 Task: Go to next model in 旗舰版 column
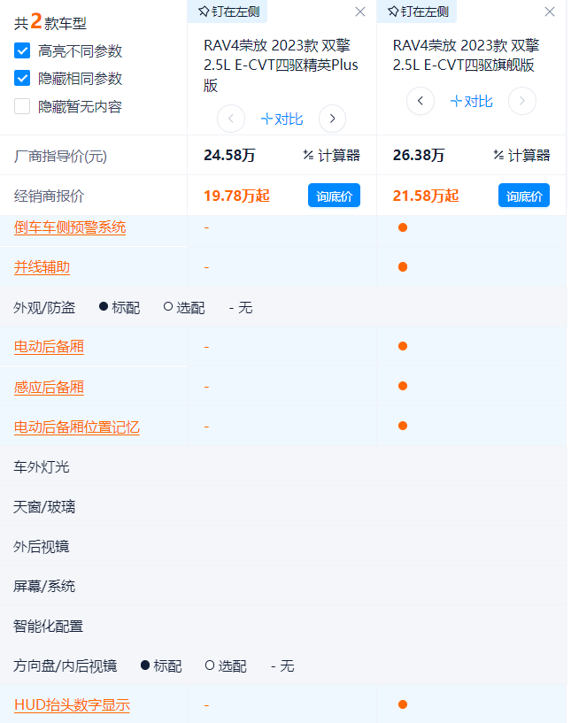point(522,101)
